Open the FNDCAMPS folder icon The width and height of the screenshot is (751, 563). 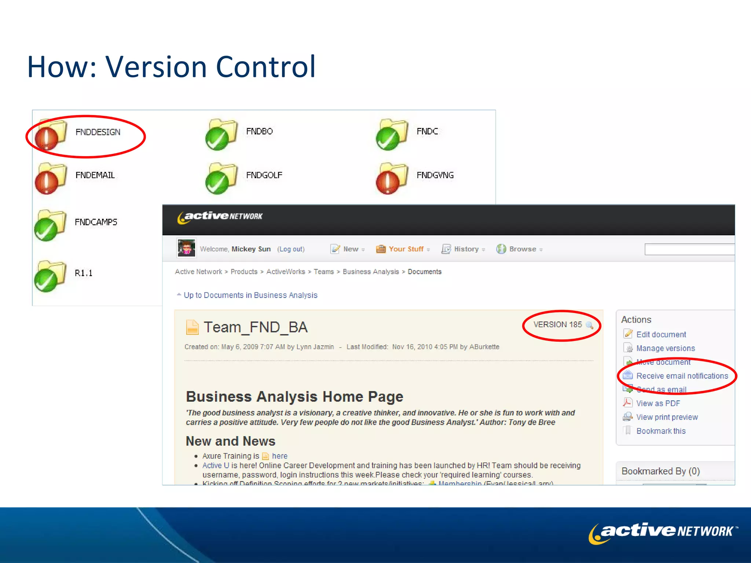tap(51, 225)
